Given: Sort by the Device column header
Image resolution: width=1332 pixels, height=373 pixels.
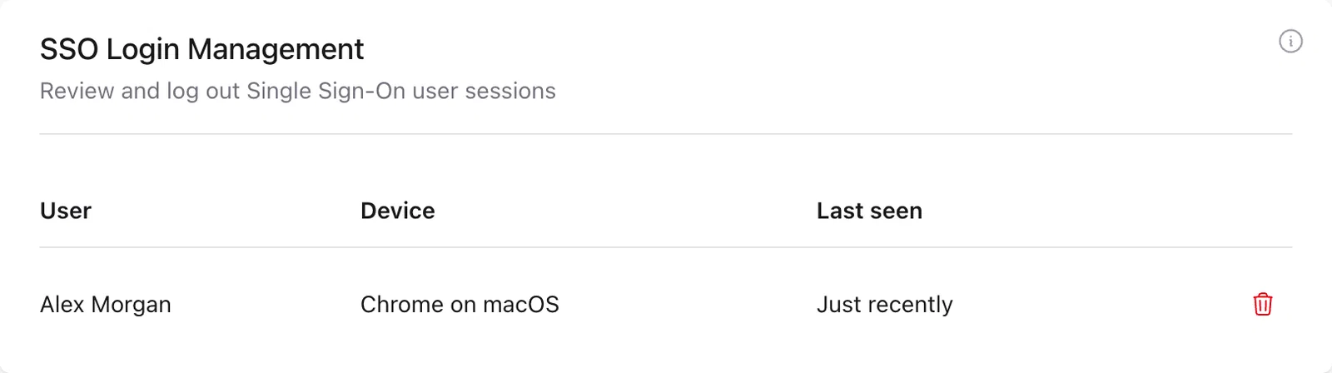Looking at the screenshot, I should coord(397,211).
